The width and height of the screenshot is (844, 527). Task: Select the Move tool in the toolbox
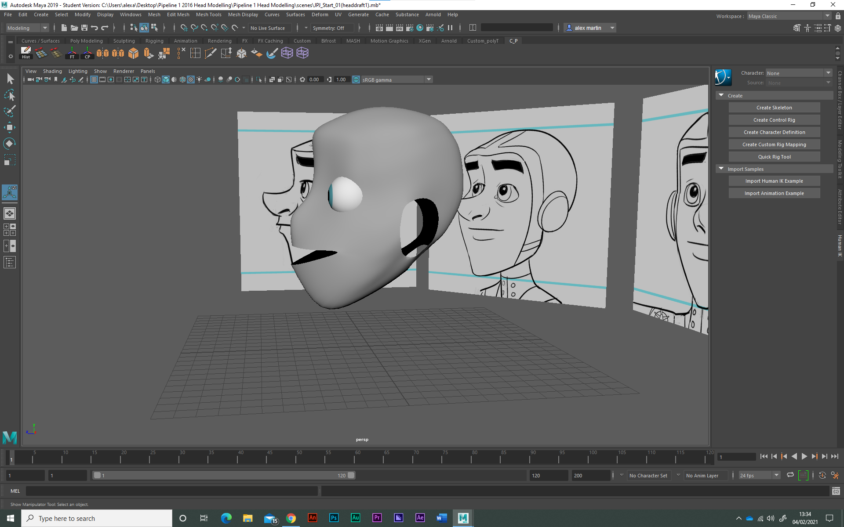click(x=10, y=127)
